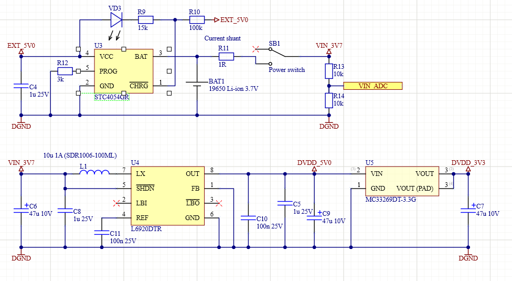Click the VIN_3V7 power port above C6
This screenshot has width=512, height=281.
click(21, 165)
